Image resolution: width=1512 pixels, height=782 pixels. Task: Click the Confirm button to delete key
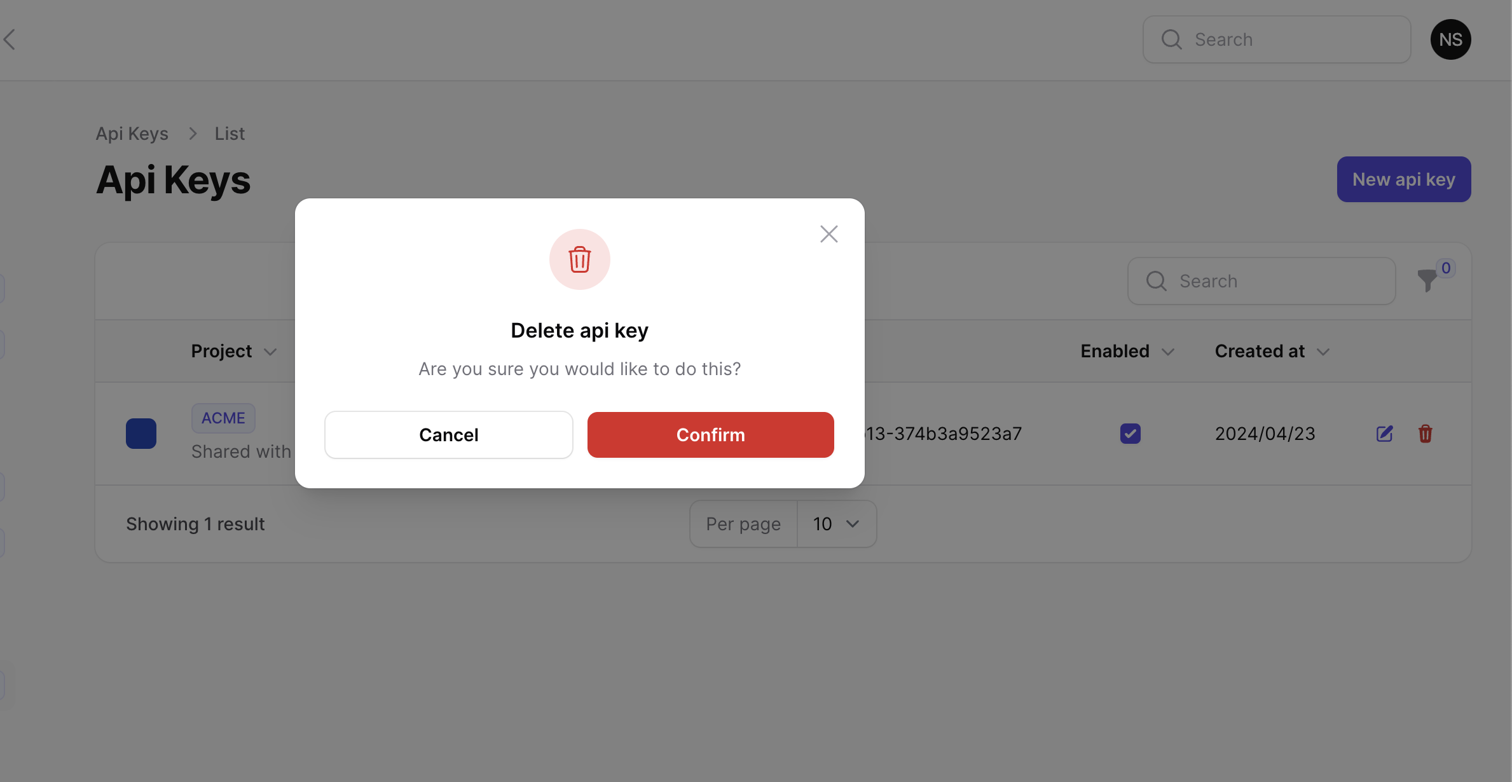[710, 434]
